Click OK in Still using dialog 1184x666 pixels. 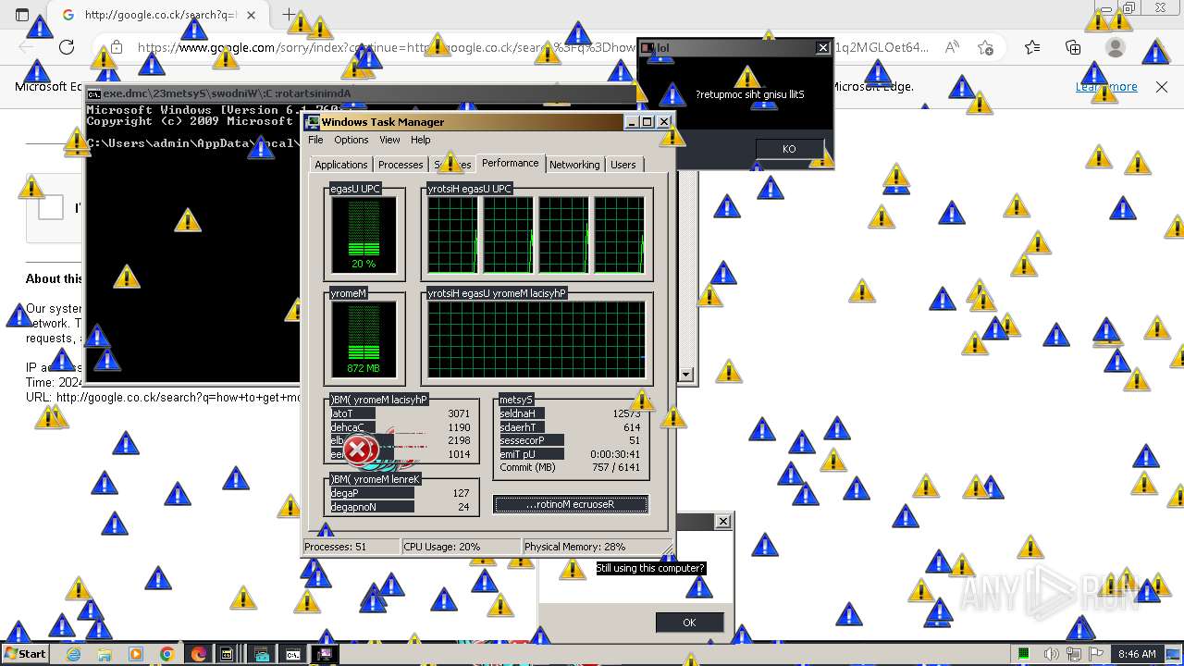[x=689, y=623]
